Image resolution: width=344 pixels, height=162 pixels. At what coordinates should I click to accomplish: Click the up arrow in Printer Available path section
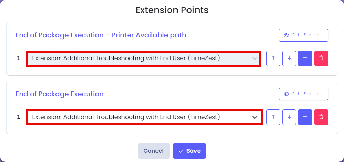click(x=273, y=58)
